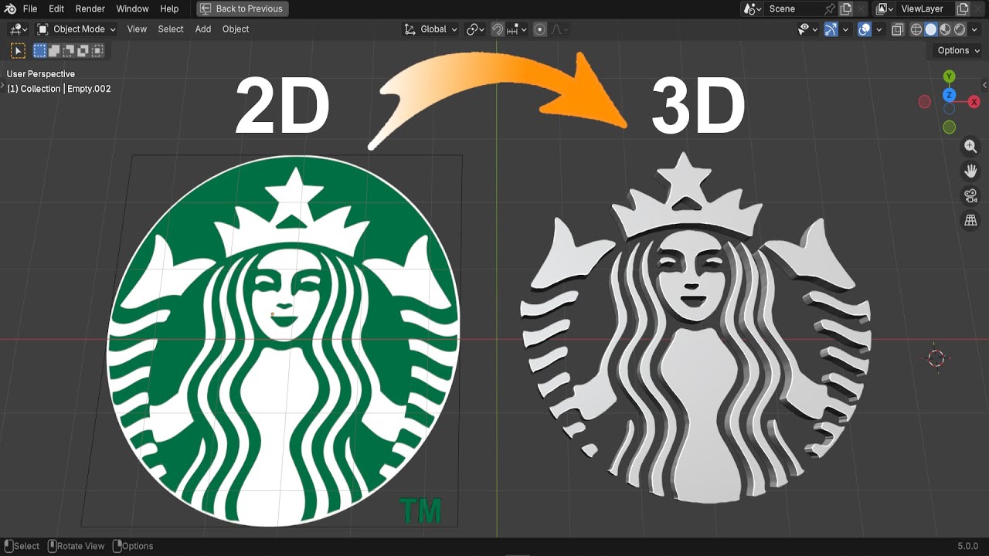This screenshot has height=556, width=989.
Task: Click the Back to Previous button
Action: click(x=242, y=8)
